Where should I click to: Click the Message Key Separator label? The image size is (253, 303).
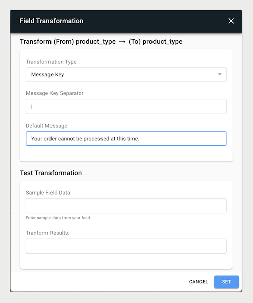click(55, 93)
